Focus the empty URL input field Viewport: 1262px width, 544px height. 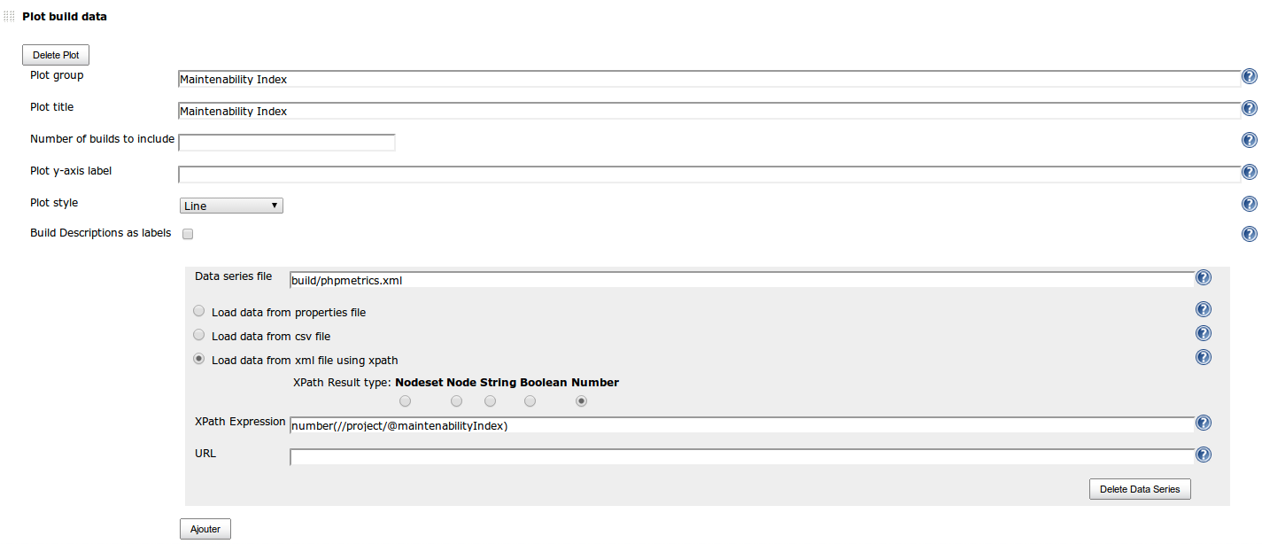[x=741, y=457]
